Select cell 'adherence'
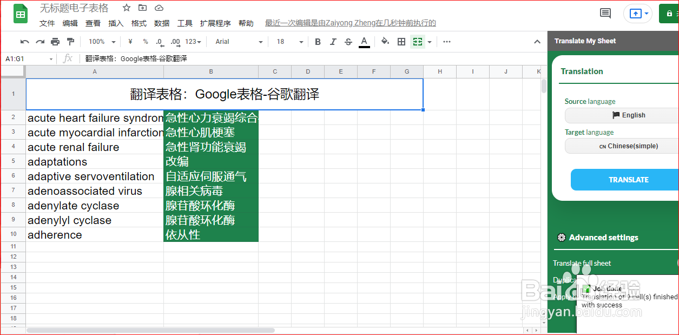Screen dimensions: 679x335 point(95,235)
